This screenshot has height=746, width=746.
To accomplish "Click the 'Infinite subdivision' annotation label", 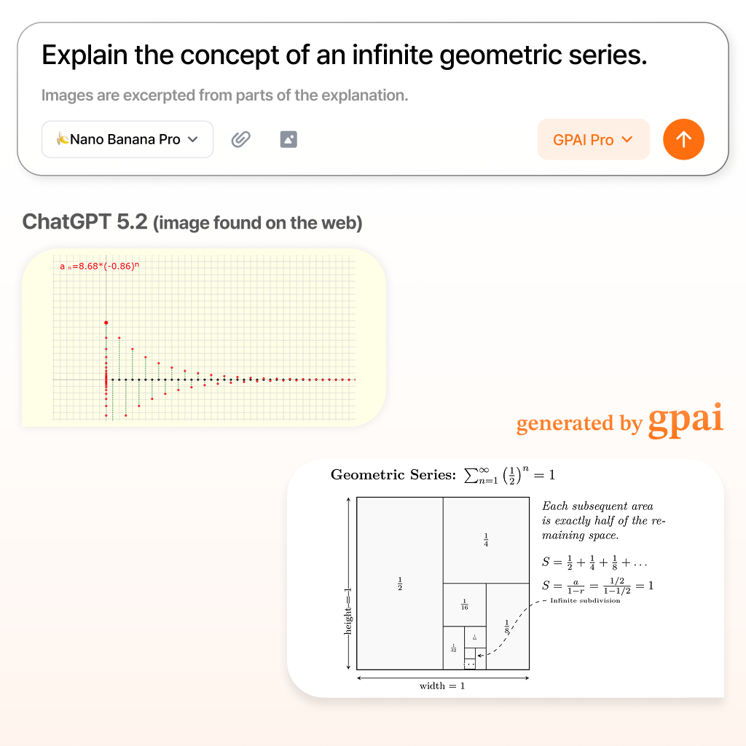I will point(585,600).
